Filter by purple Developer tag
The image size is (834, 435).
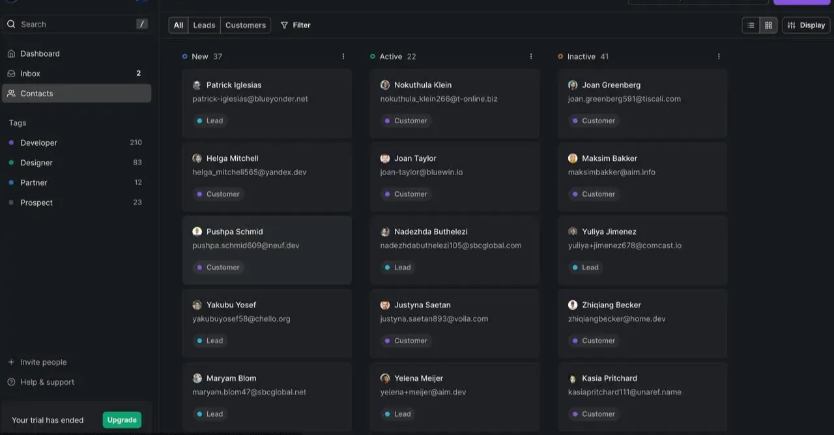(x=38, y=143)
